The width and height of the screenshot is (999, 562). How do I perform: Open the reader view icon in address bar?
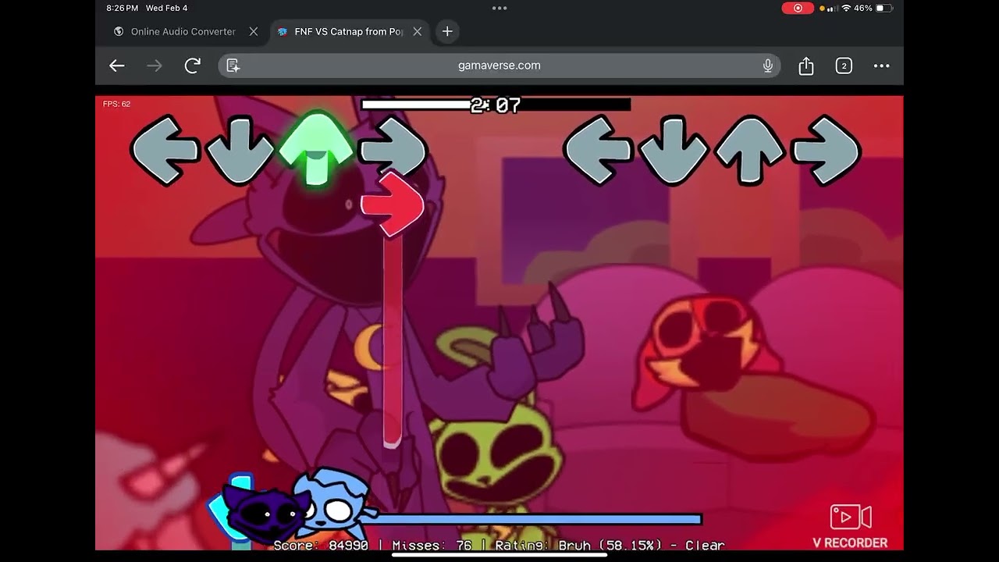pos(233,66)
